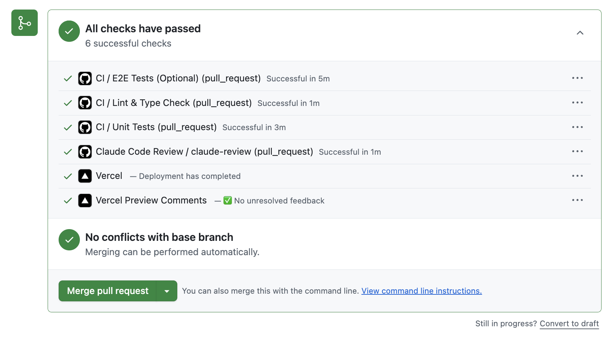Click the green branch merge icon

coord(24,23)
